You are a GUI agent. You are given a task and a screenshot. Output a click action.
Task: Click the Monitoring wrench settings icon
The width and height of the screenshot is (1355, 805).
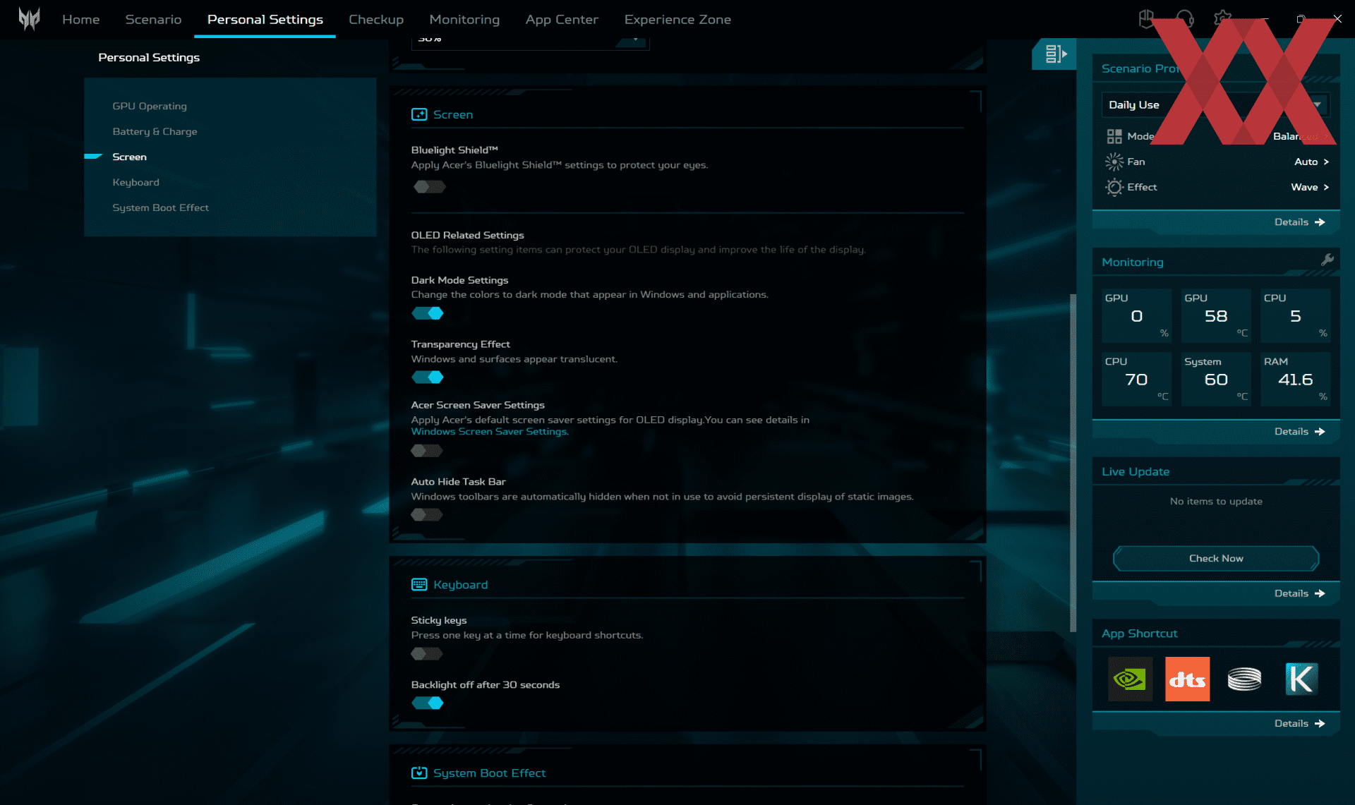click(x=1327, y=260)
